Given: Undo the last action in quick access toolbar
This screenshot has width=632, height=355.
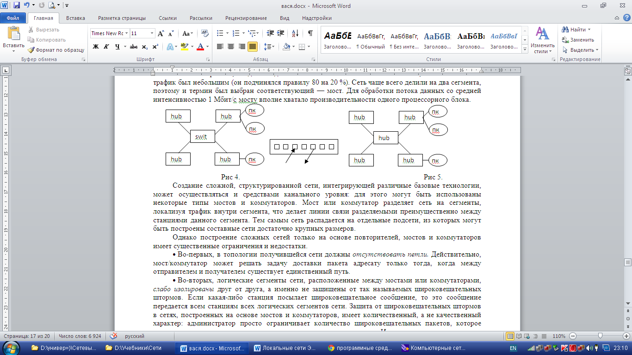Looking at the screenshot, I should pyautogui.click(x=27, y=6).
